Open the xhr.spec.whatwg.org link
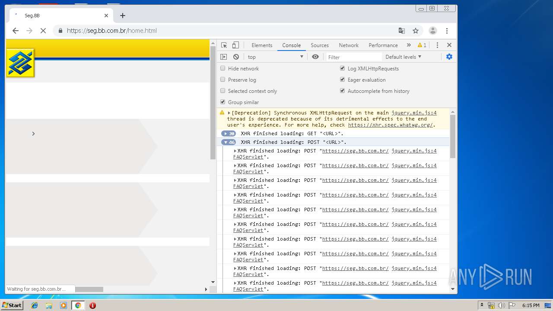The height and width of the screenshot is (311, 553). (390, 125)
